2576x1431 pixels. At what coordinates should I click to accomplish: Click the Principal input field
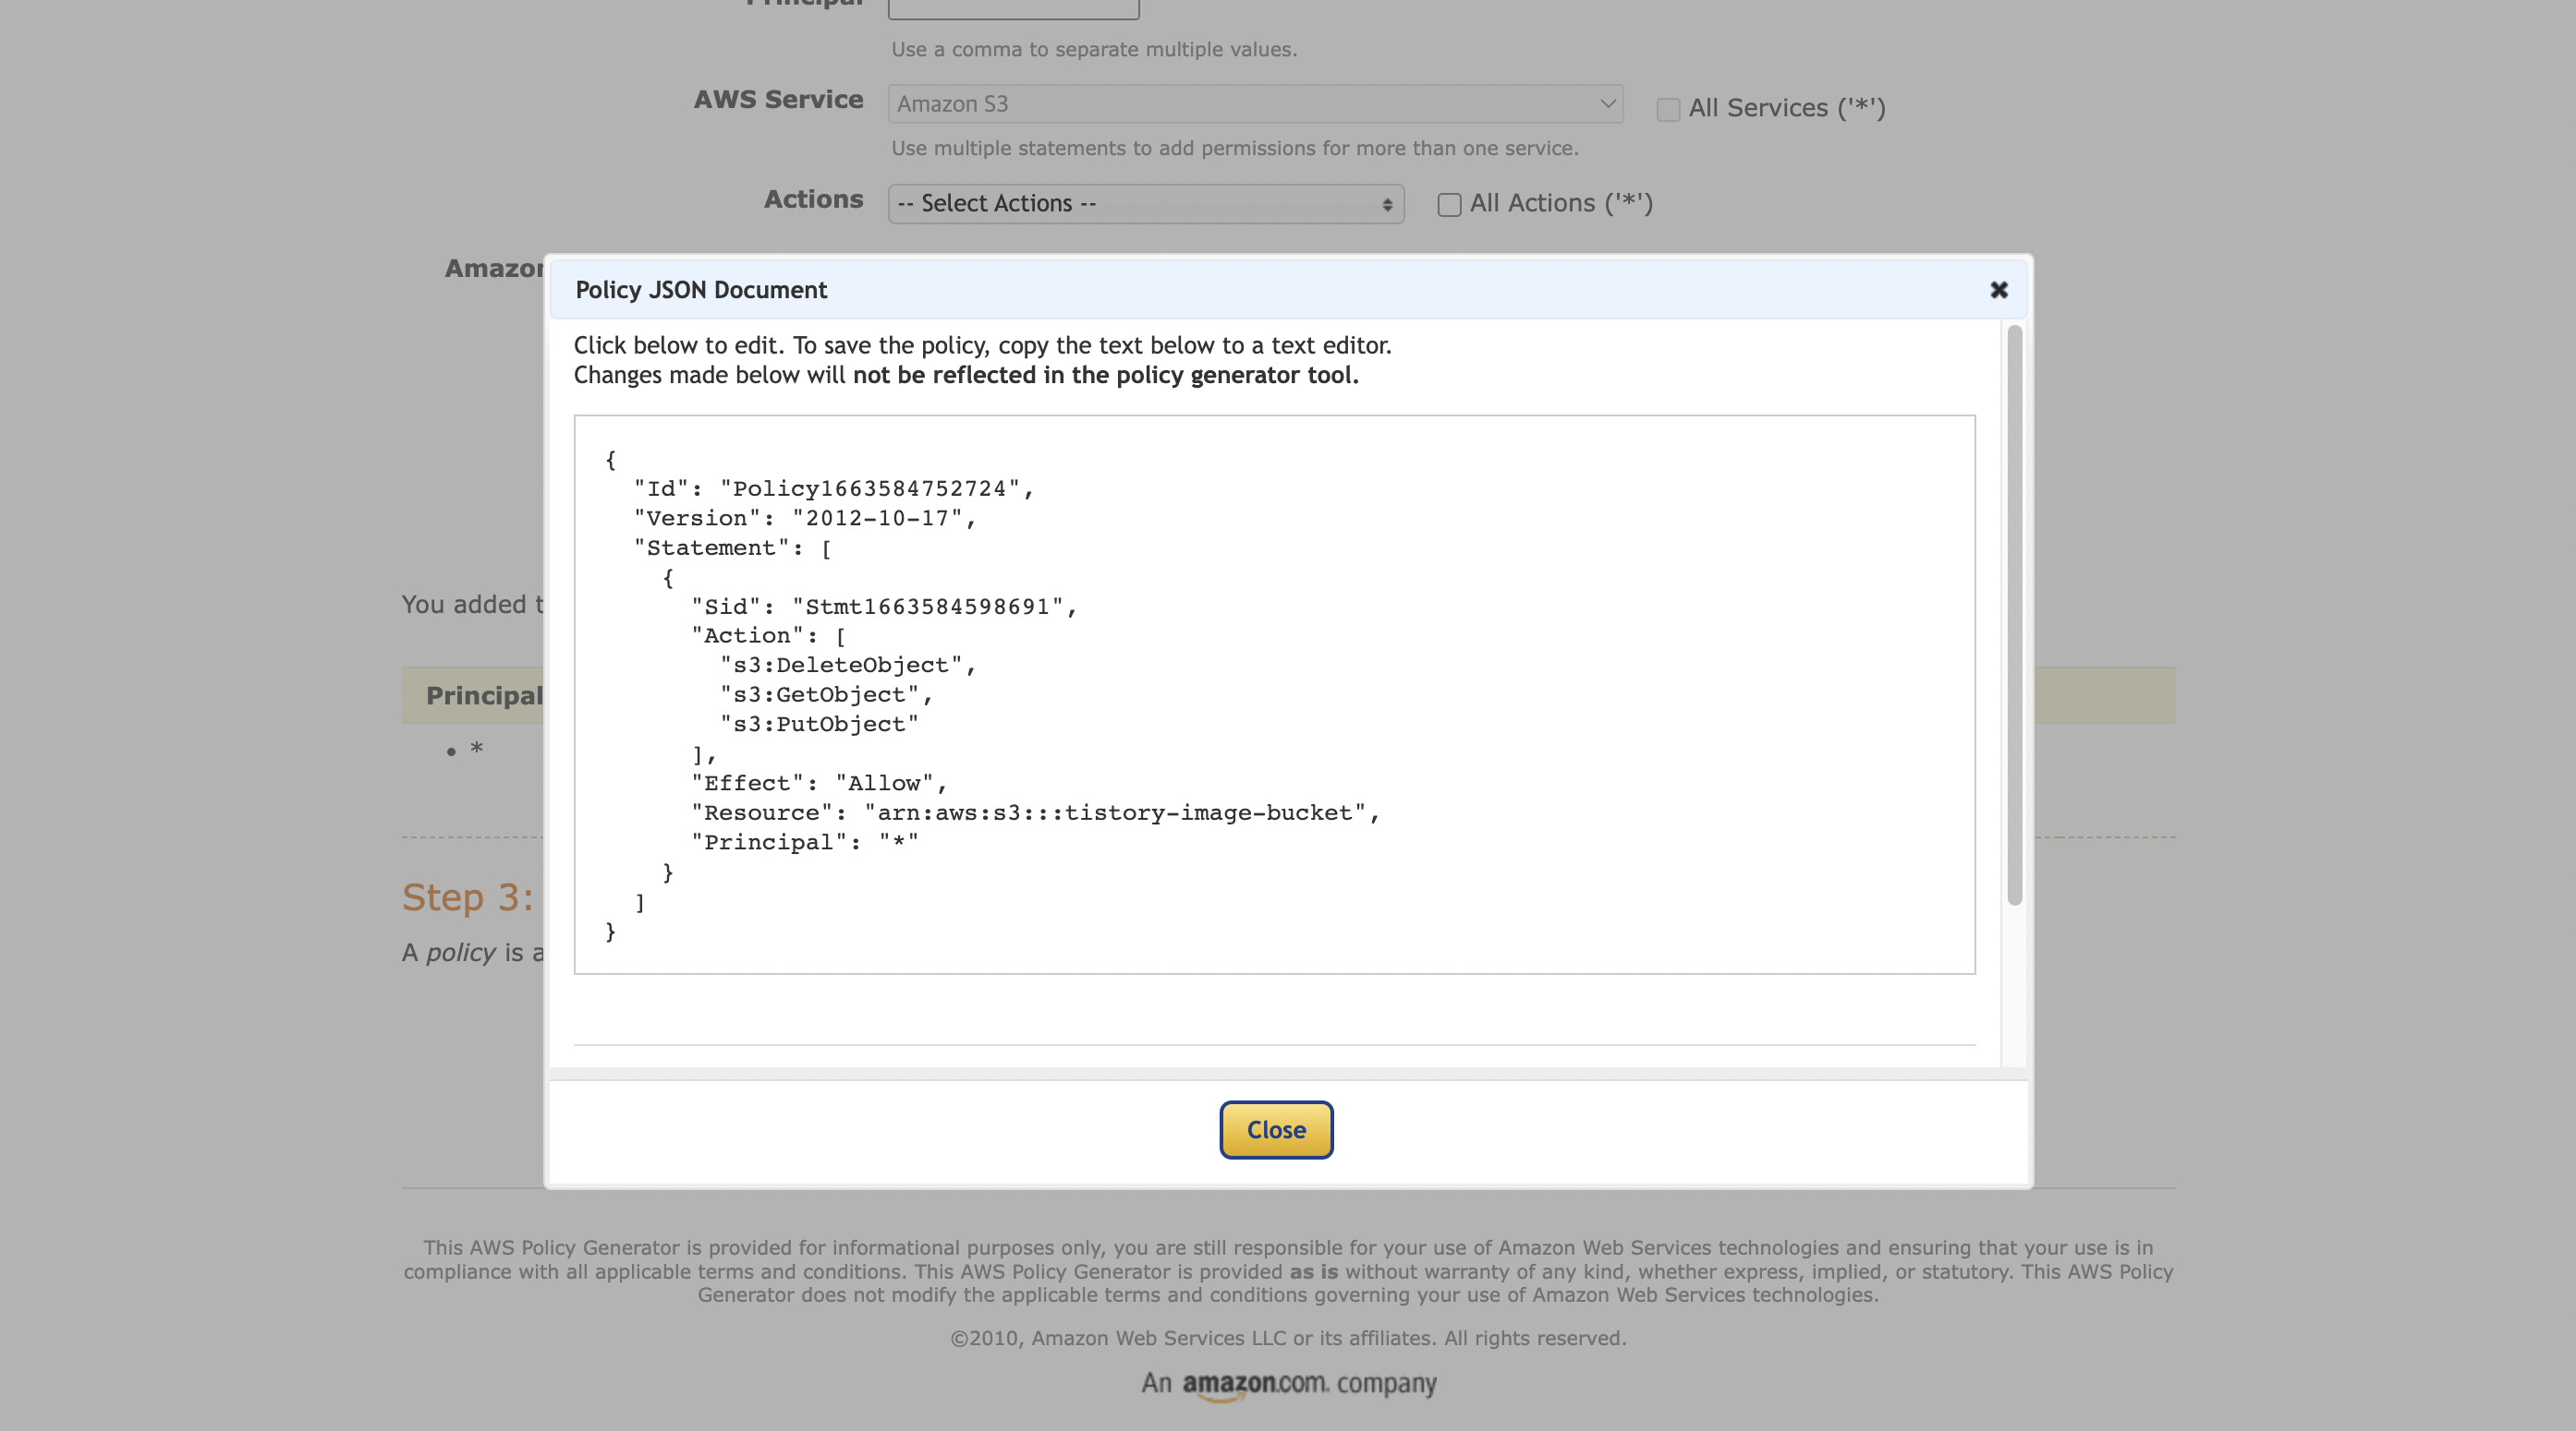tap(1013, 8)
